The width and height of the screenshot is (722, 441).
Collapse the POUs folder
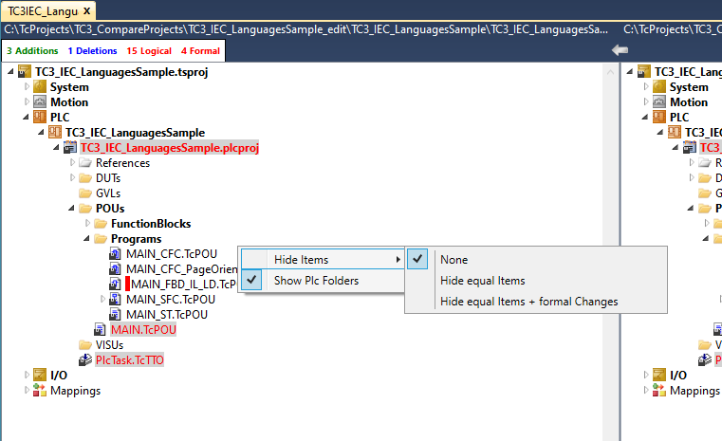point(71,209)
